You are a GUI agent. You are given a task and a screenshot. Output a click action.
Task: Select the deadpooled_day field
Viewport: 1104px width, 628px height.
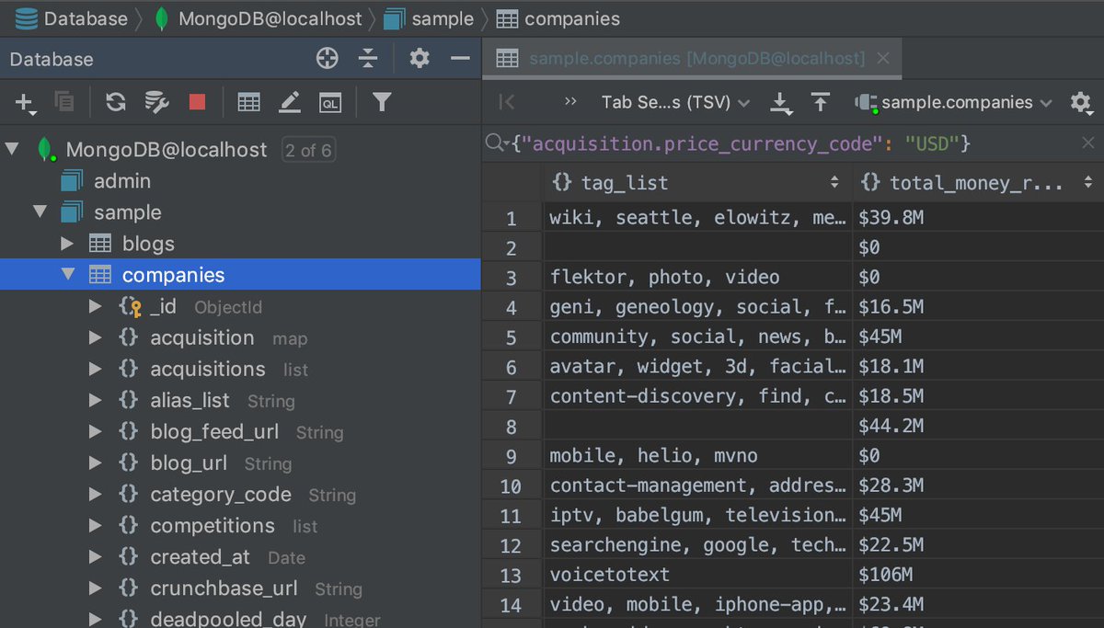point(228,619)
